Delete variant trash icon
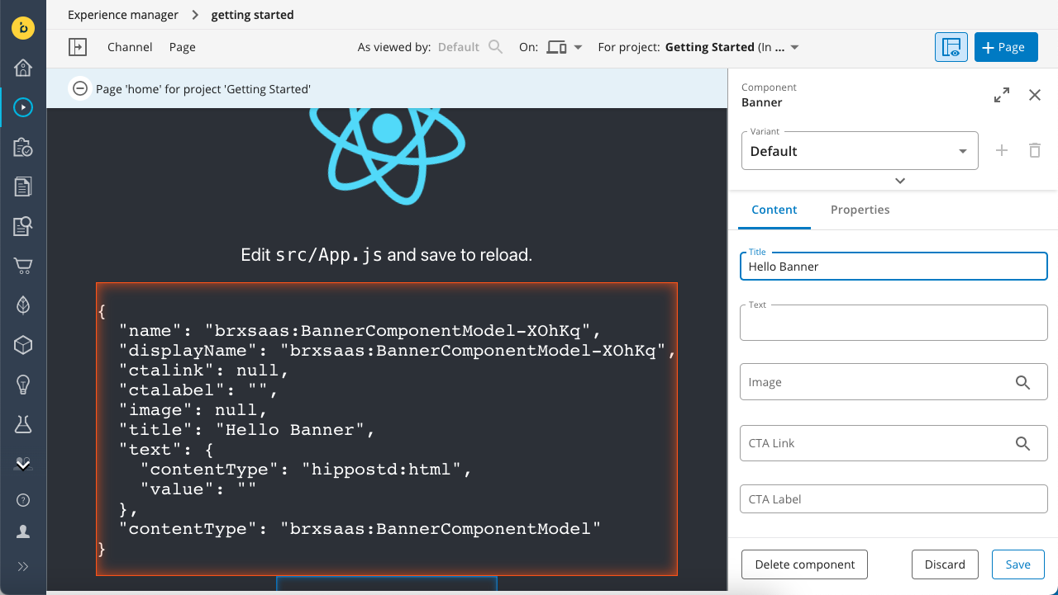This screenshot has width=1058, height=595. (x=1035, y=150)
